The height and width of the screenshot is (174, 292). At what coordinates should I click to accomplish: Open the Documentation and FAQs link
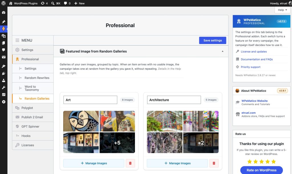coord(257,59)
